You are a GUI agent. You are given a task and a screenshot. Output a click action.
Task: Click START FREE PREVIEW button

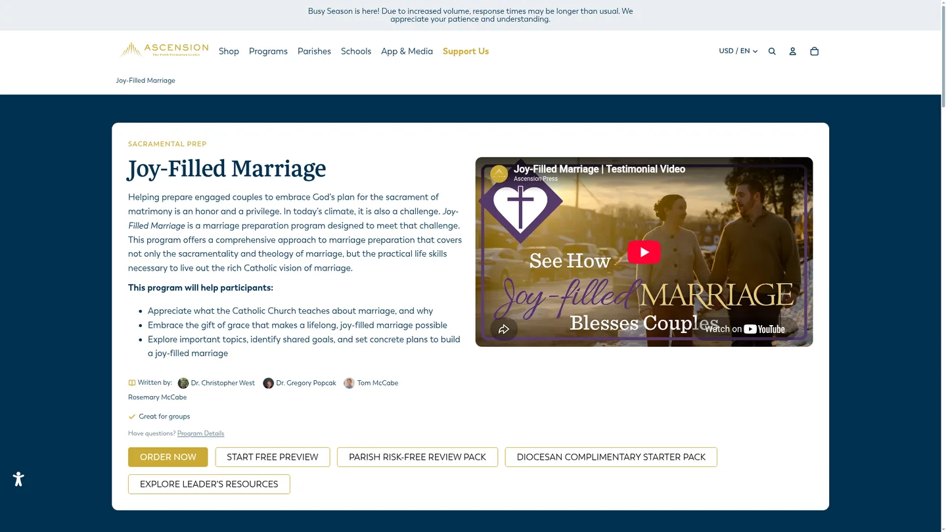[273, 457]
